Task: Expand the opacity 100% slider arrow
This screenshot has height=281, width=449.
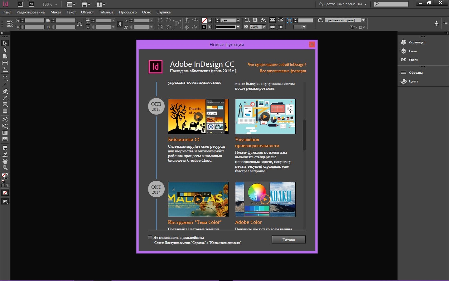Action: [x=264, y=27]
